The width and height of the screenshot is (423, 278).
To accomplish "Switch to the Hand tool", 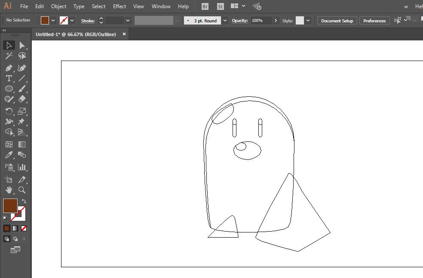I will [9, 190].
